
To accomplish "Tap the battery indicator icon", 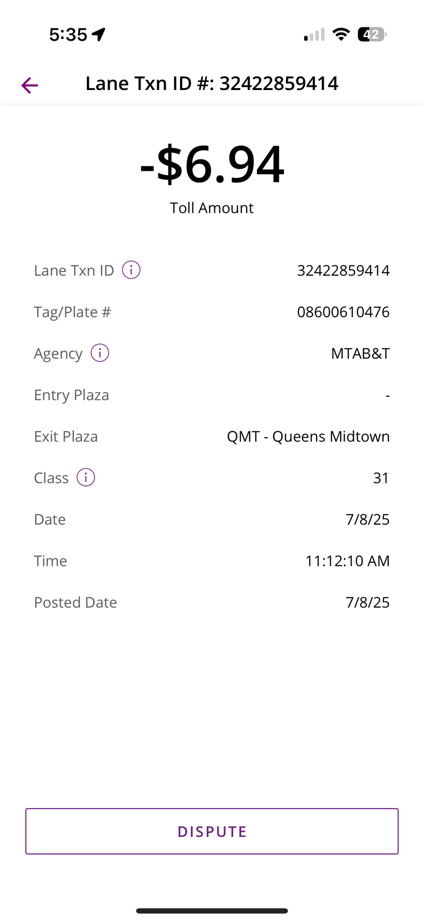I will pos(371,34).
